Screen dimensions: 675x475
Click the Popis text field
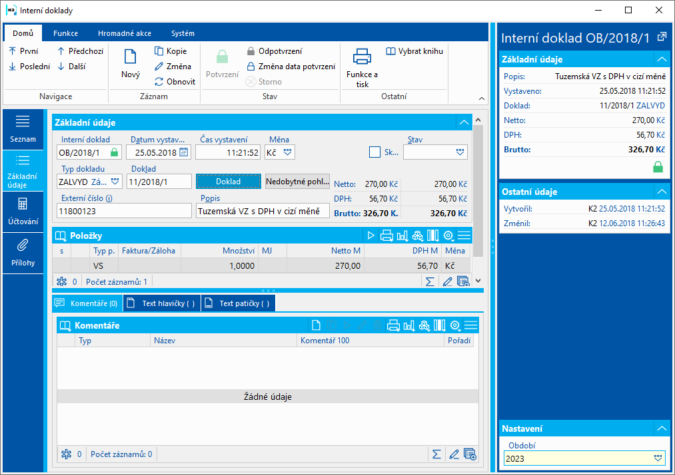pos(263,211)
